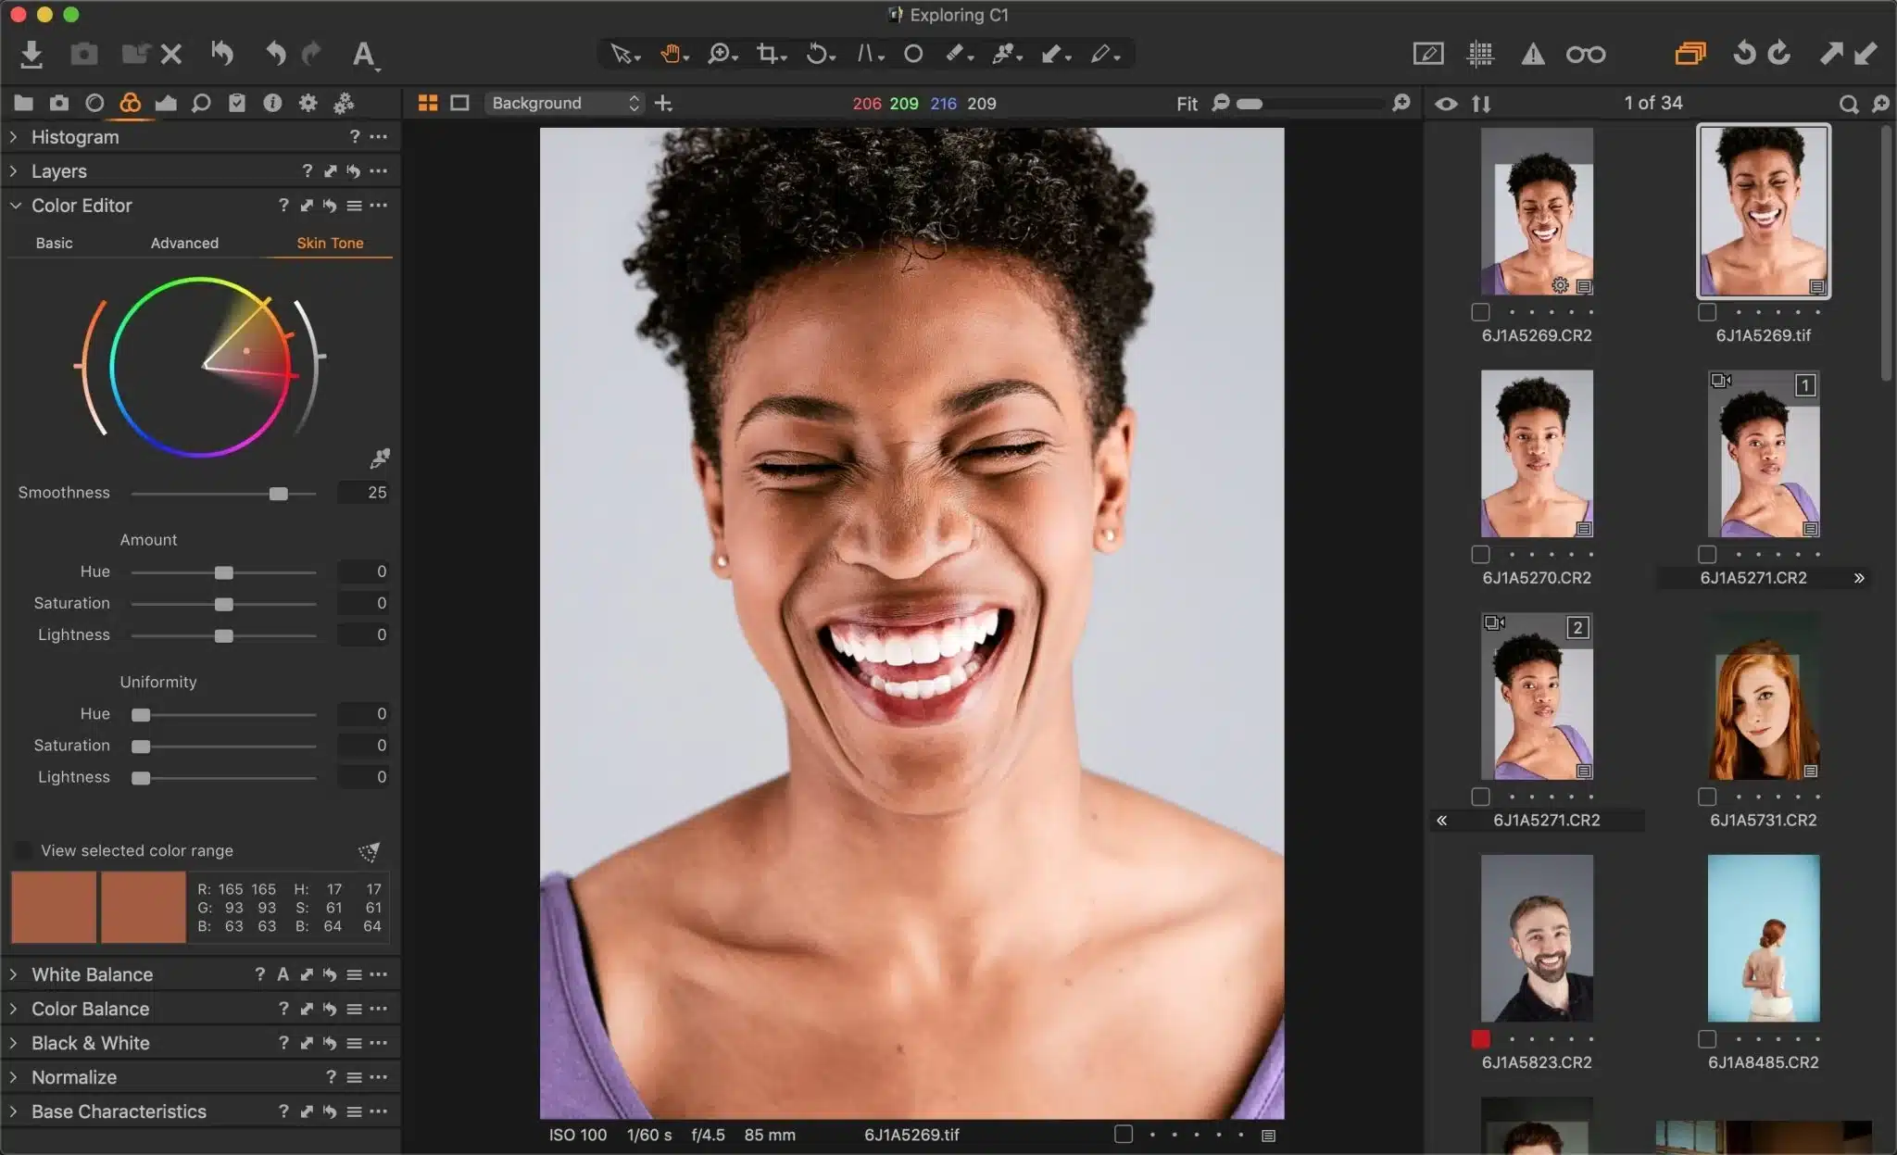The image size is (1897, 1155).
Task: Select the Pan (hand) tool
Action: [x=669, y=54]
